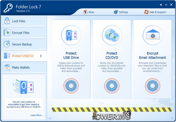This screenshot has width=176, height=122.
Task: Go to the Make Wallets section
Action: (x=24, y=67)
